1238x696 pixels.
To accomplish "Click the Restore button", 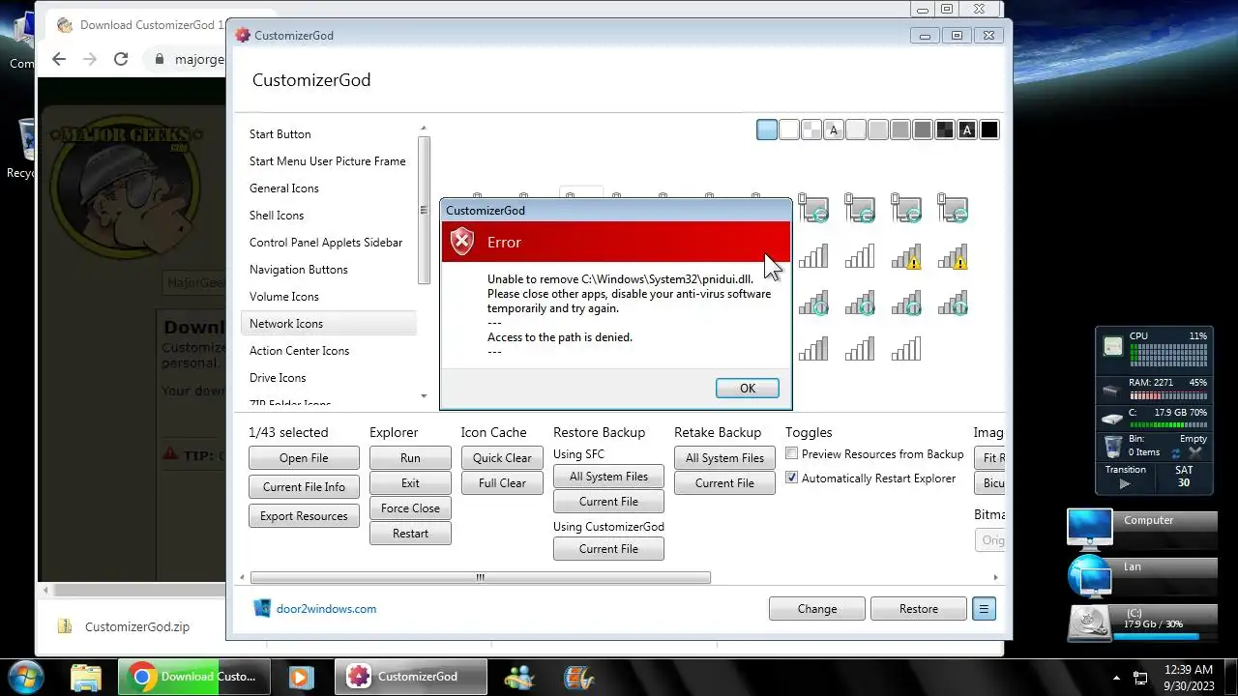I will pyautogui.click(x=919, y=609).
